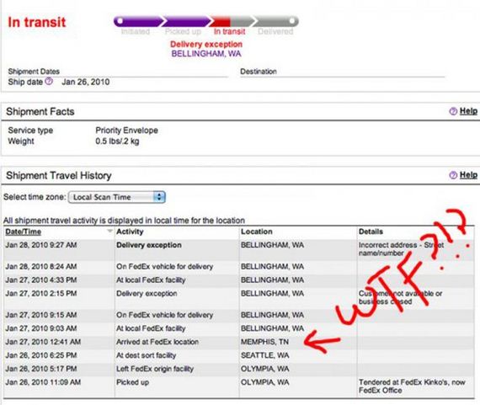Select 'Jan 28, 2010 9:27 AM' row date
Screen dimensions: 480x405
tap(41, 245)
